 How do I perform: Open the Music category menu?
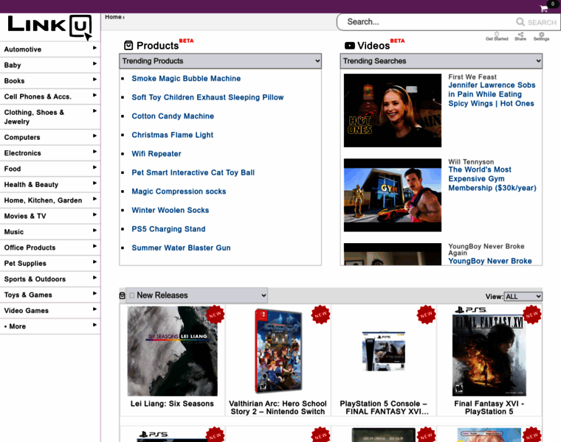click(x=50, y=231)
